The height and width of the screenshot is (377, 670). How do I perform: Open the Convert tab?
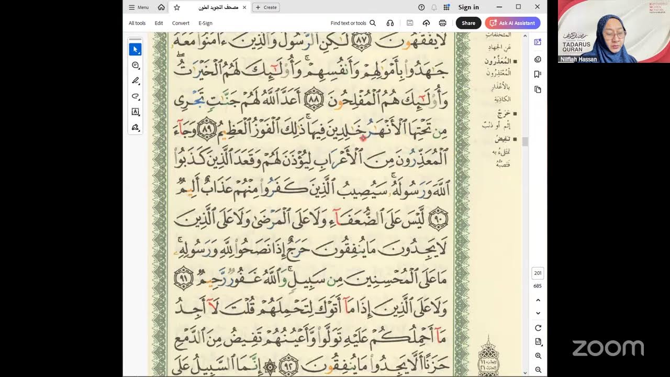coord(181,23)
